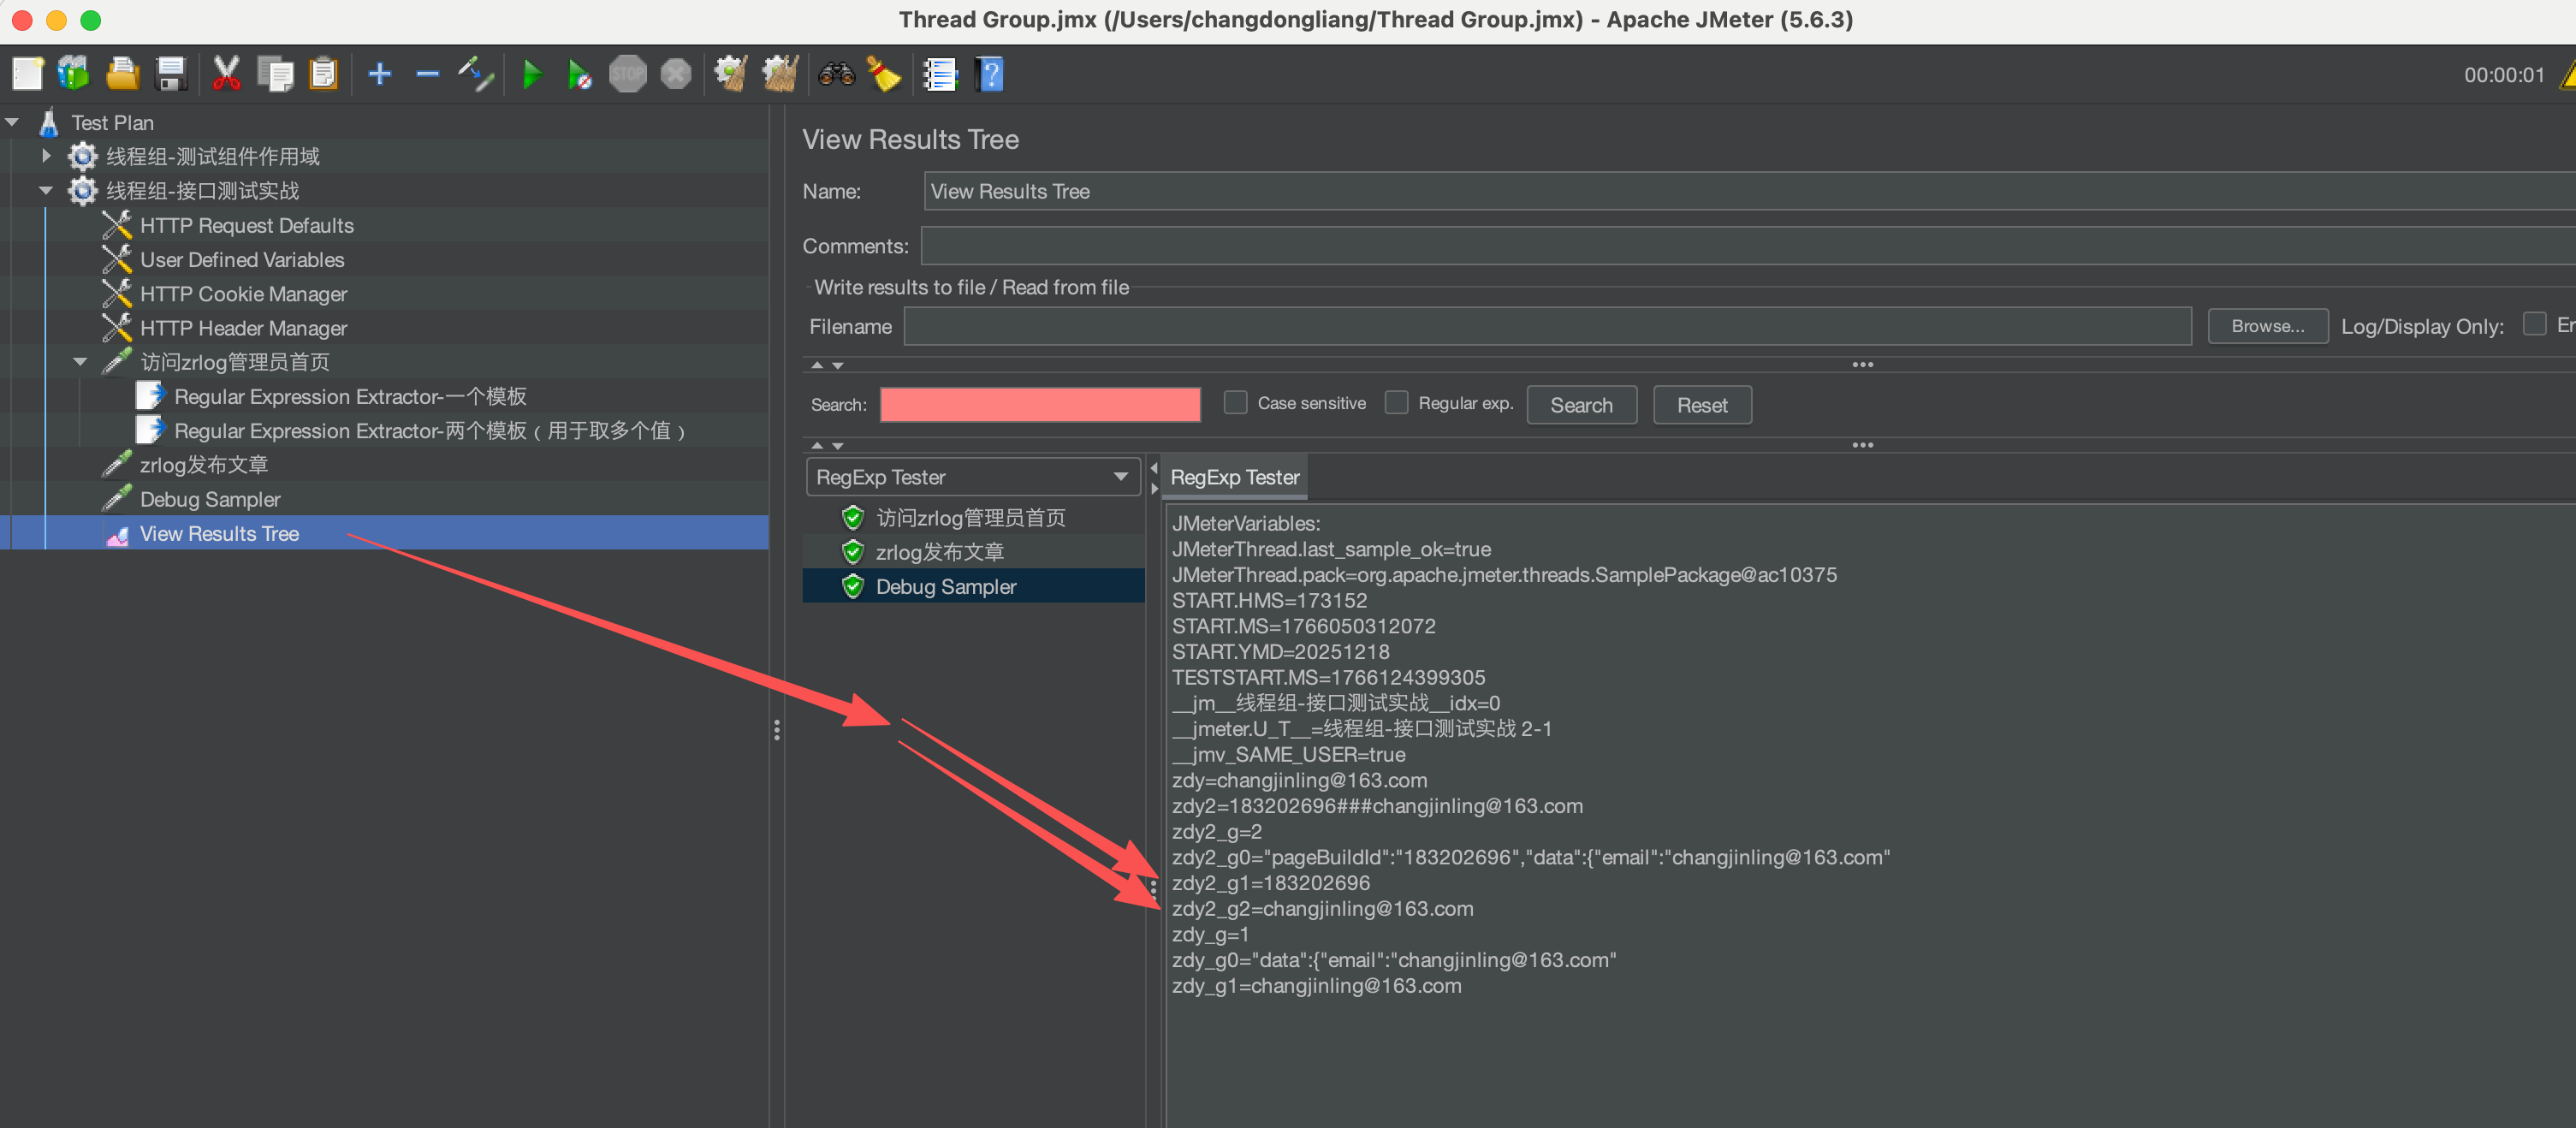Click the Browse... button

[2266, 326]
